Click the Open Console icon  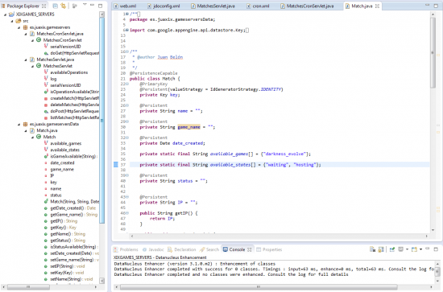click(x=414, y=249)
